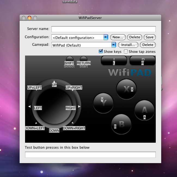This screenshot has height=177, width=177.
Task: Enable Show tap zones checkbox
Action: tap(126, 51)
